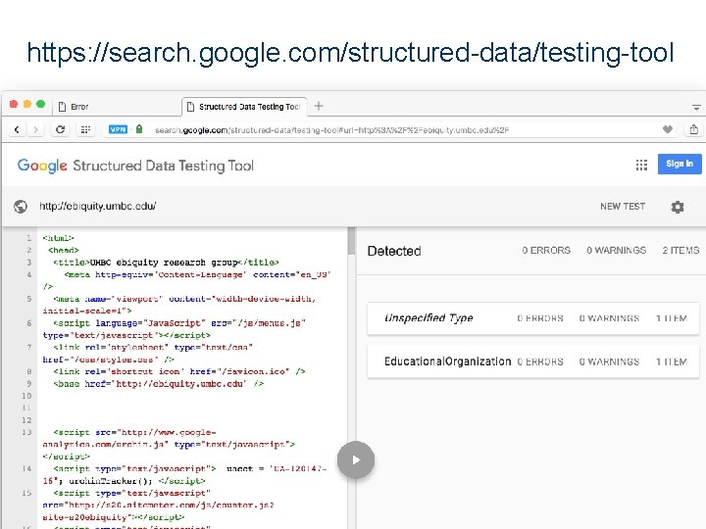Click the globe icon beside the URL

click(x=21, y=207)
